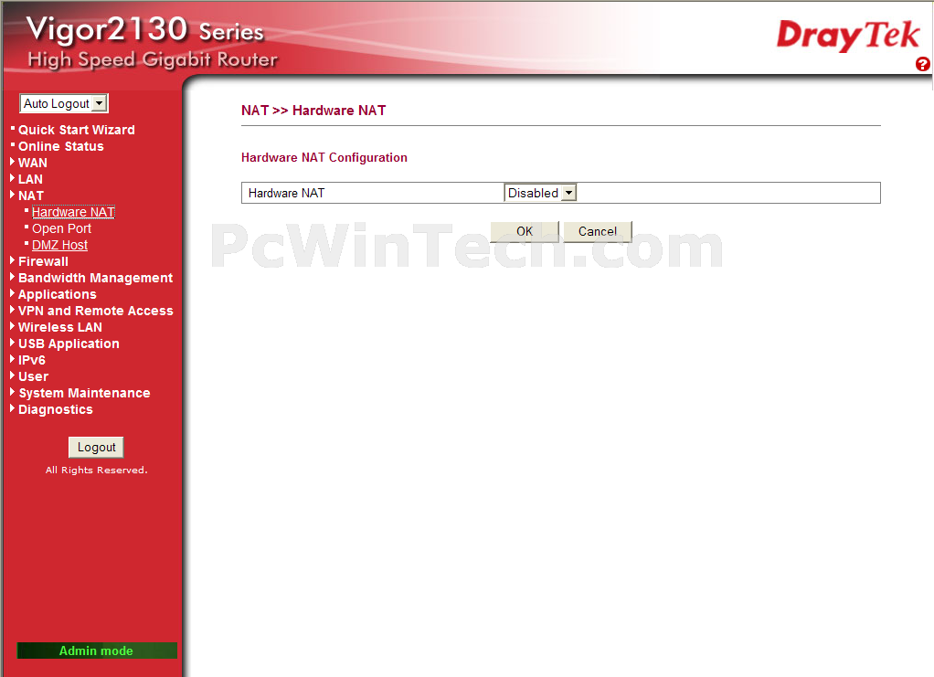Expand Bandwidth Management menu
The width and height of the screenshot is (934, 677).
pyautogui.click(x=95, y=278)
